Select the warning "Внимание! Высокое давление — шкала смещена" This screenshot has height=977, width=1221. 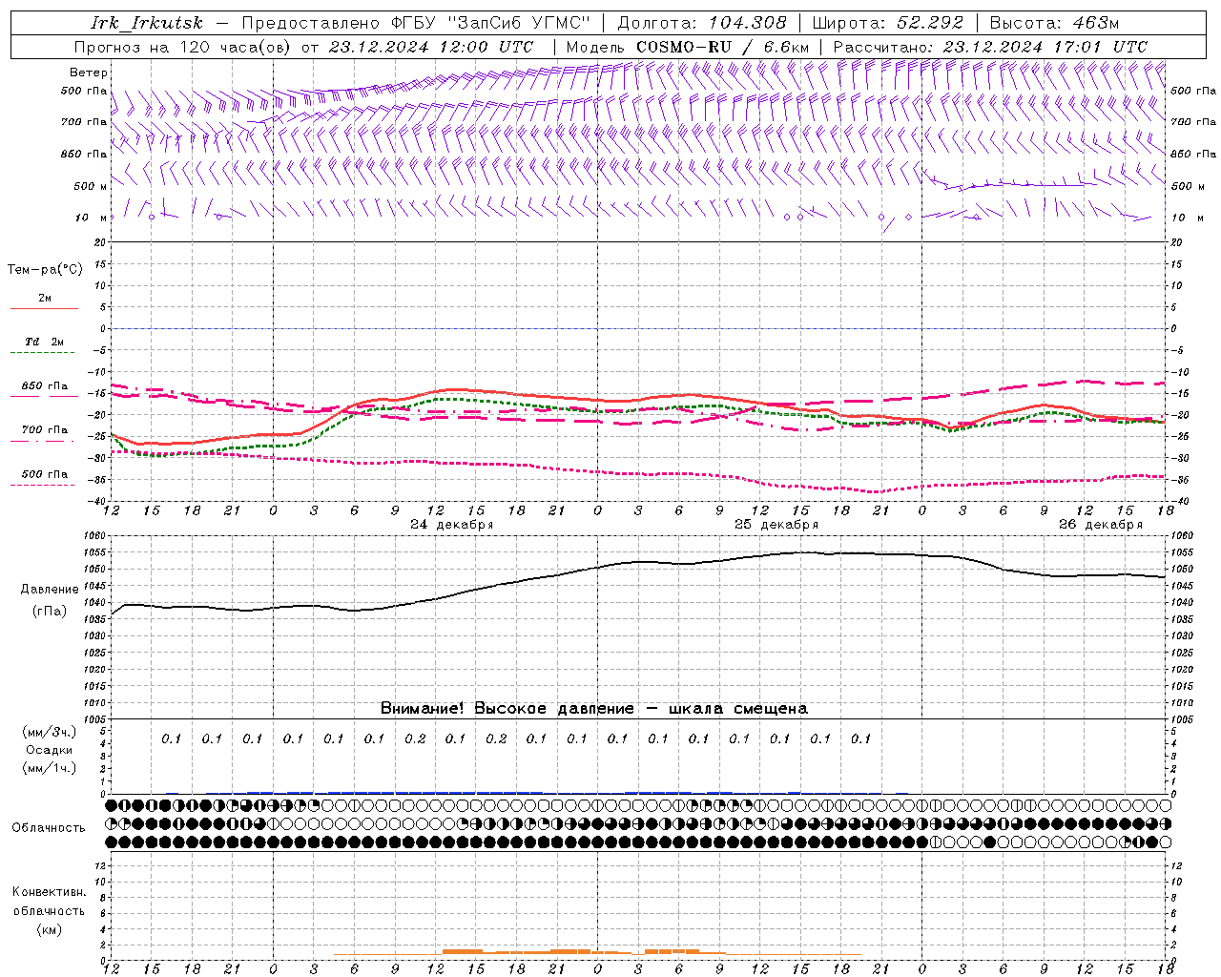(594, 709)
